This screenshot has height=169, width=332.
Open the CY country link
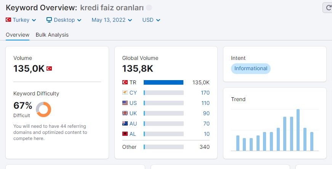click(133, 93)
